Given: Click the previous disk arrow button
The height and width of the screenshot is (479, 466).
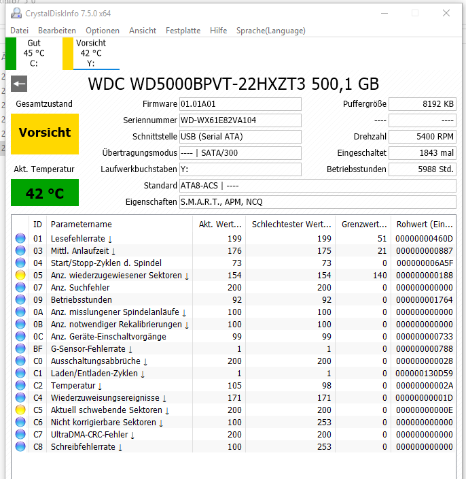Looking at the screenshot, I should coord(19,84).
